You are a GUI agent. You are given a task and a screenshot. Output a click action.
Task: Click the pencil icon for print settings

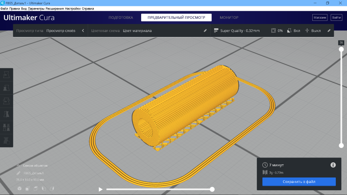coord(329,31)
